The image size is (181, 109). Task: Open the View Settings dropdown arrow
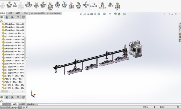coord(127,14)
